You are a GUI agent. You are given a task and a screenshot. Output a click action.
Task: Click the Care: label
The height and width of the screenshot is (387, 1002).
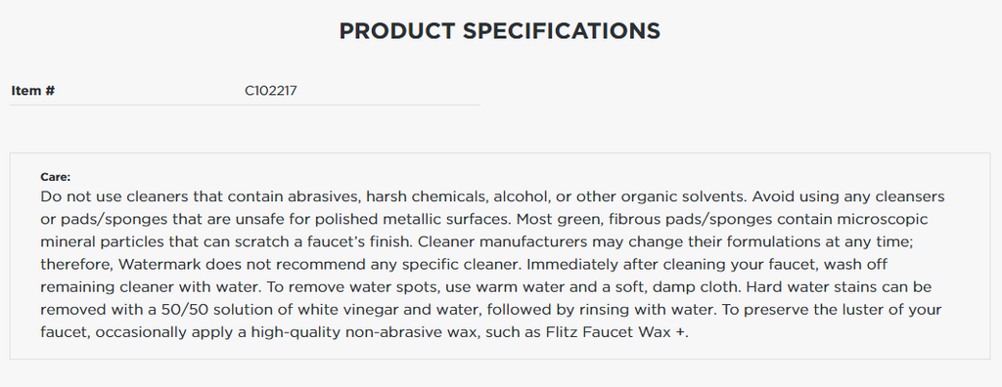click(x=56, y=177)
